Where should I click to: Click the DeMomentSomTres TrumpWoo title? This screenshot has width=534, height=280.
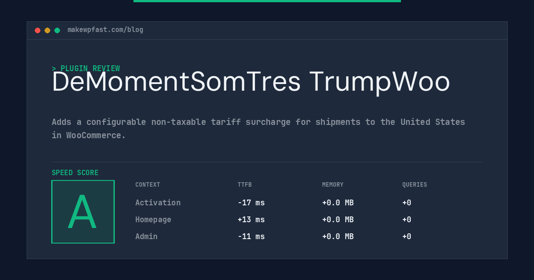coord(251,82)
